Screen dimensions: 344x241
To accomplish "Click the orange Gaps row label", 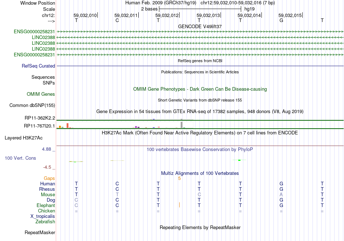I will pos(49,178).
